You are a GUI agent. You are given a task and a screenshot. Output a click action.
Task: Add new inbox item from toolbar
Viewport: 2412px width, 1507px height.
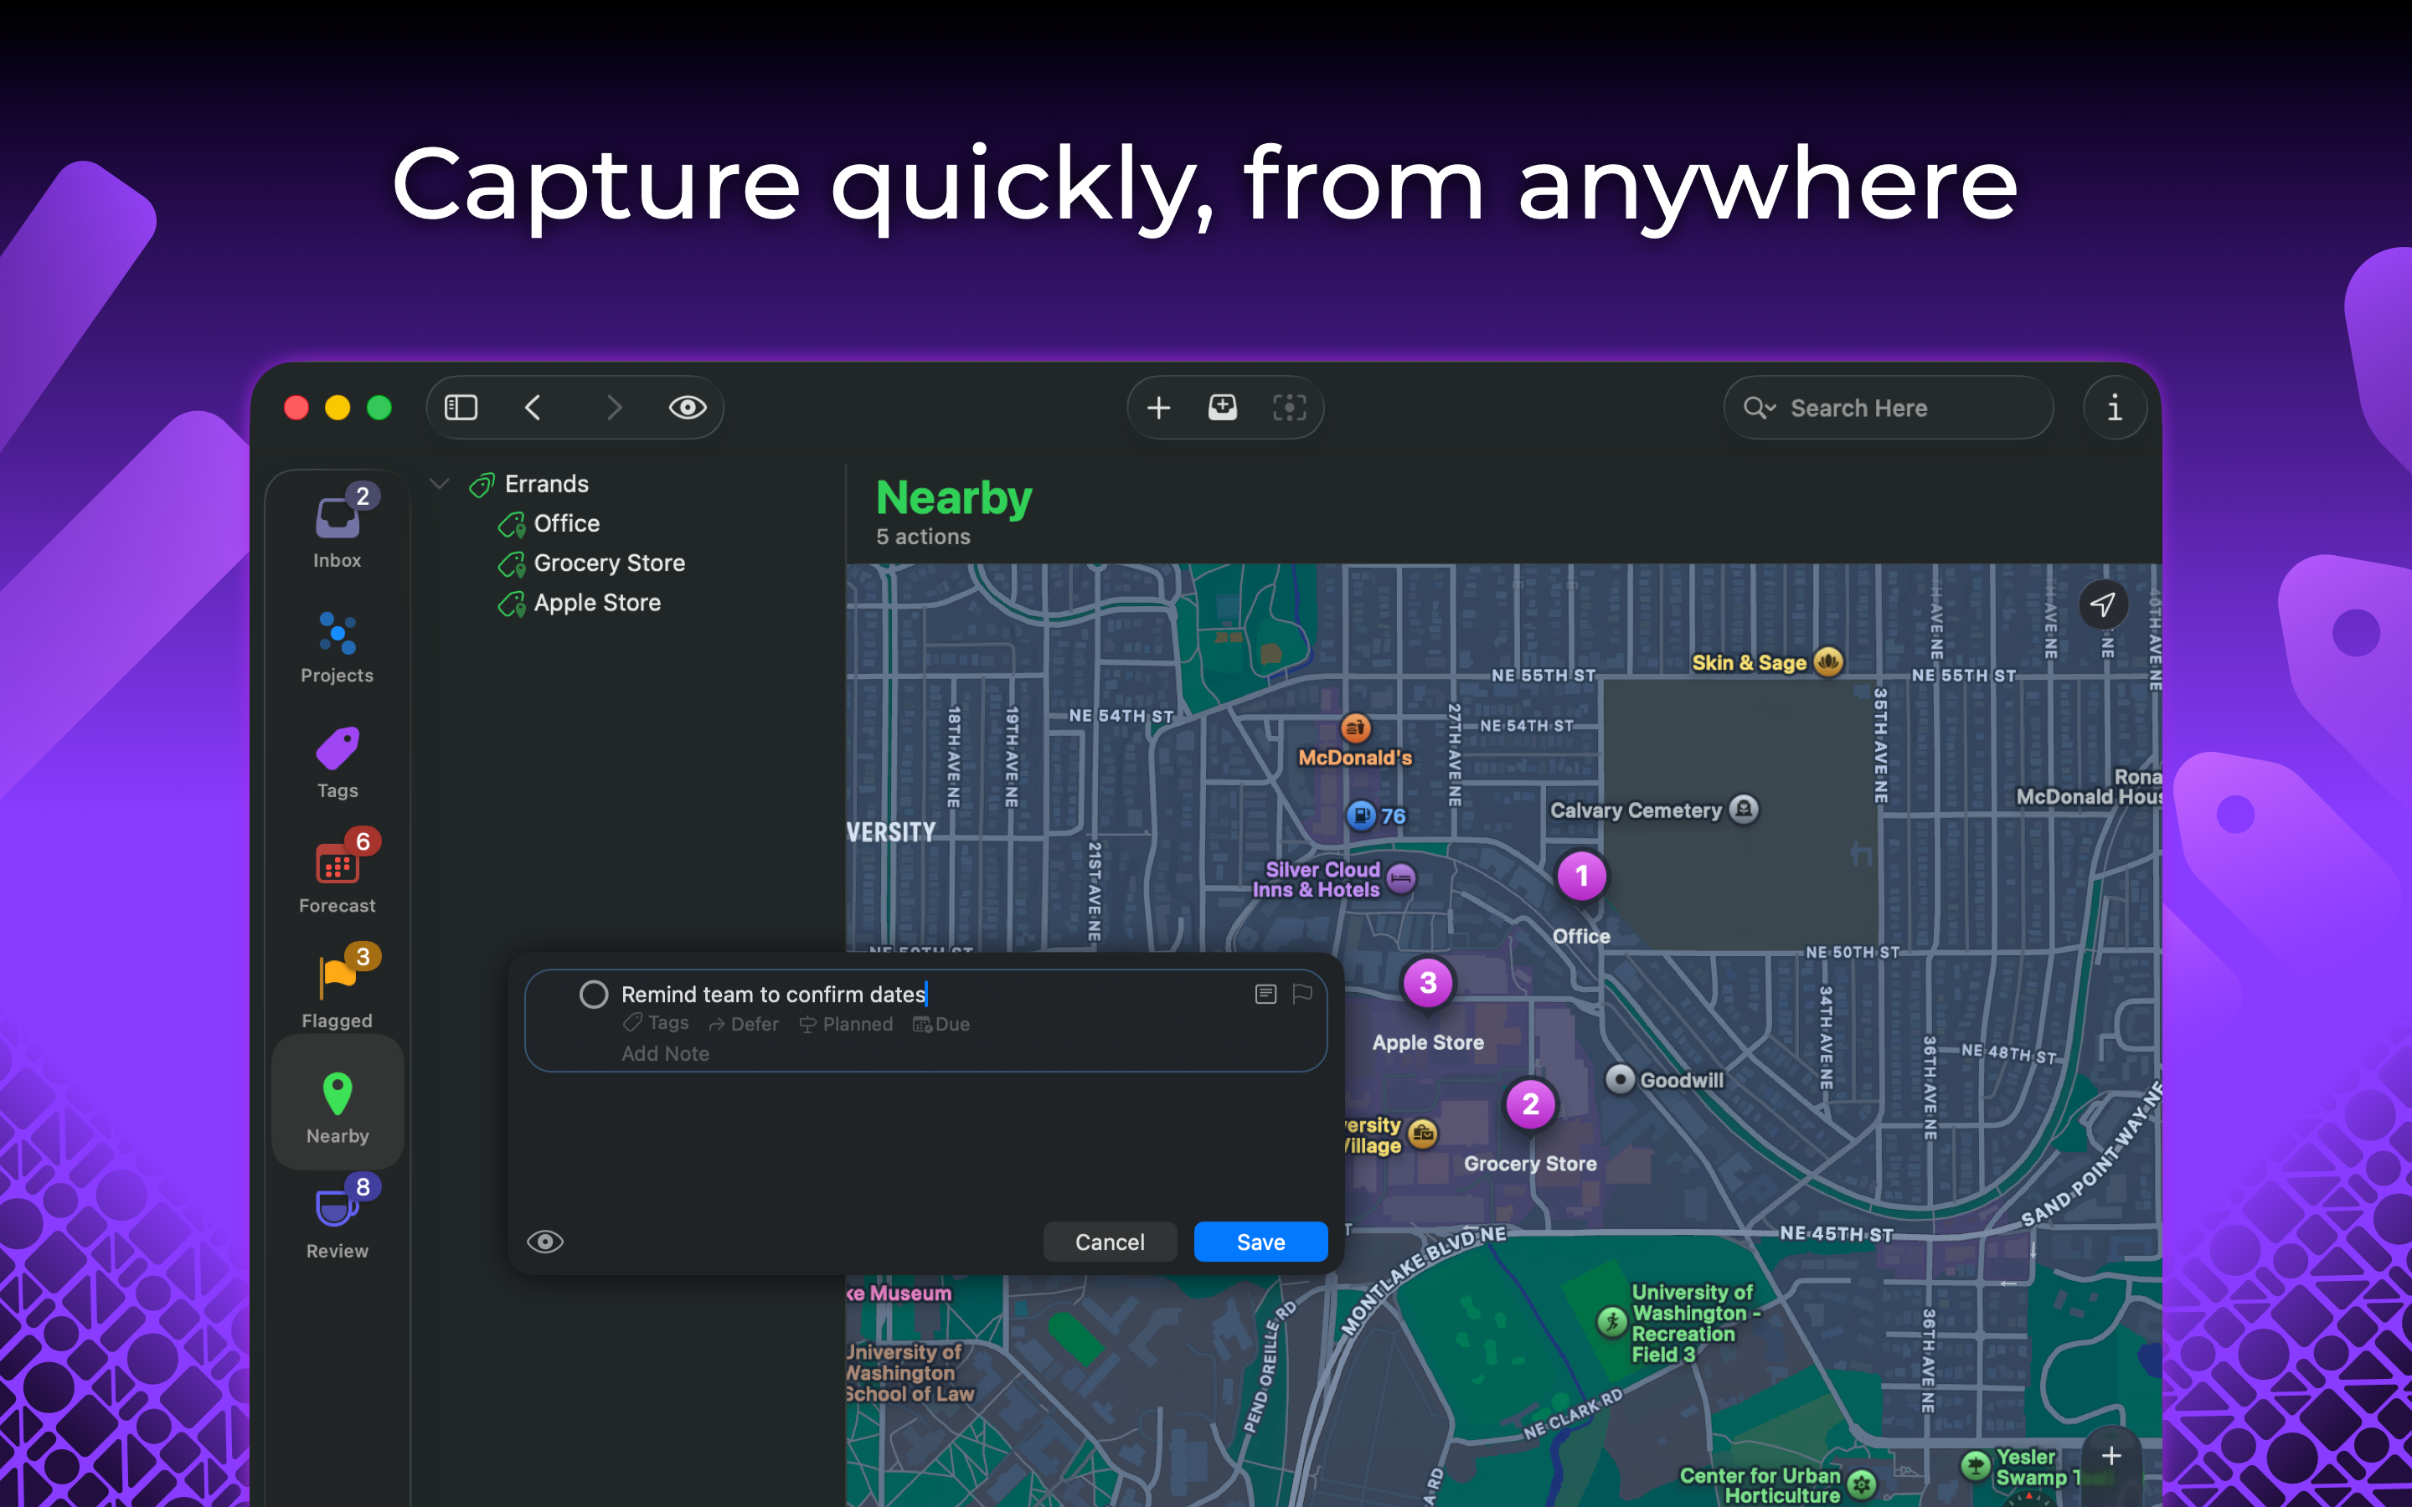coord(1223,408)
